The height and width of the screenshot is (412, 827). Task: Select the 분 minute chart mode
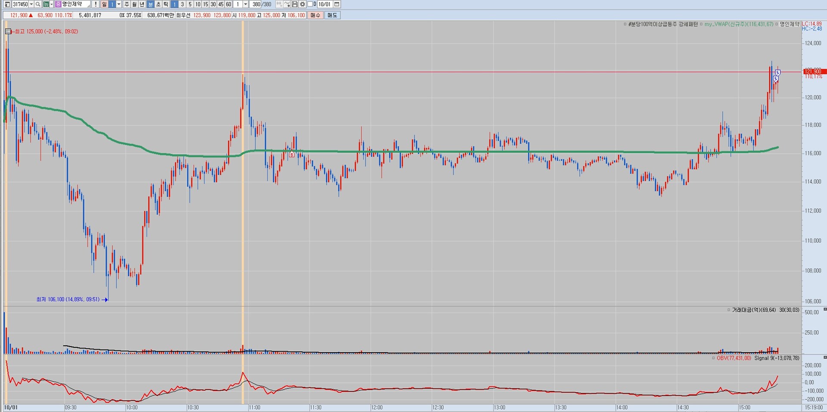point(150,4)
